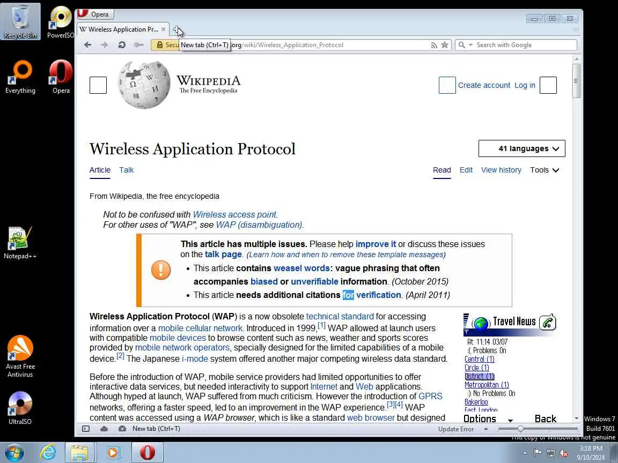The image size is (618, 463).
Task: Open the Windows Start button
Action: pyautogui.click(x=14, y=452)
